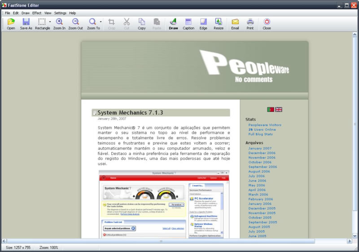Minimize the FastStone Editor window
Screen dimensions: 359x252
pos(339,5)
